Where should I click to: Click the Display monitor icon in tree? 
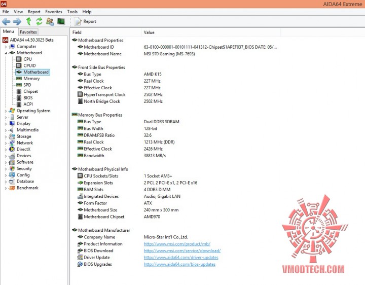tap(12, 123)
